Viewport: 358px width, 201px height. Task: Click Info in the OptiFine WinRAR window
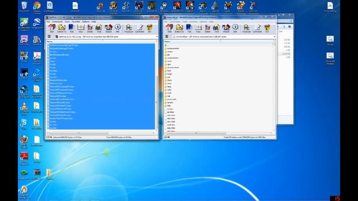click(x=117, y=28)
